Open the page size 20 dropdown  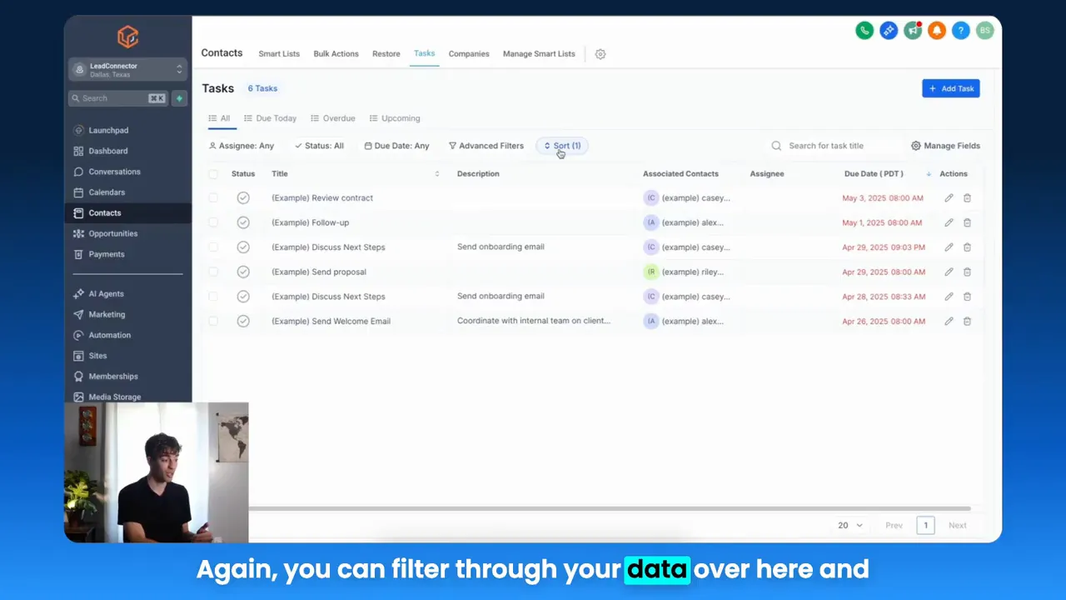pyautogui.click(x=848, y=525)
